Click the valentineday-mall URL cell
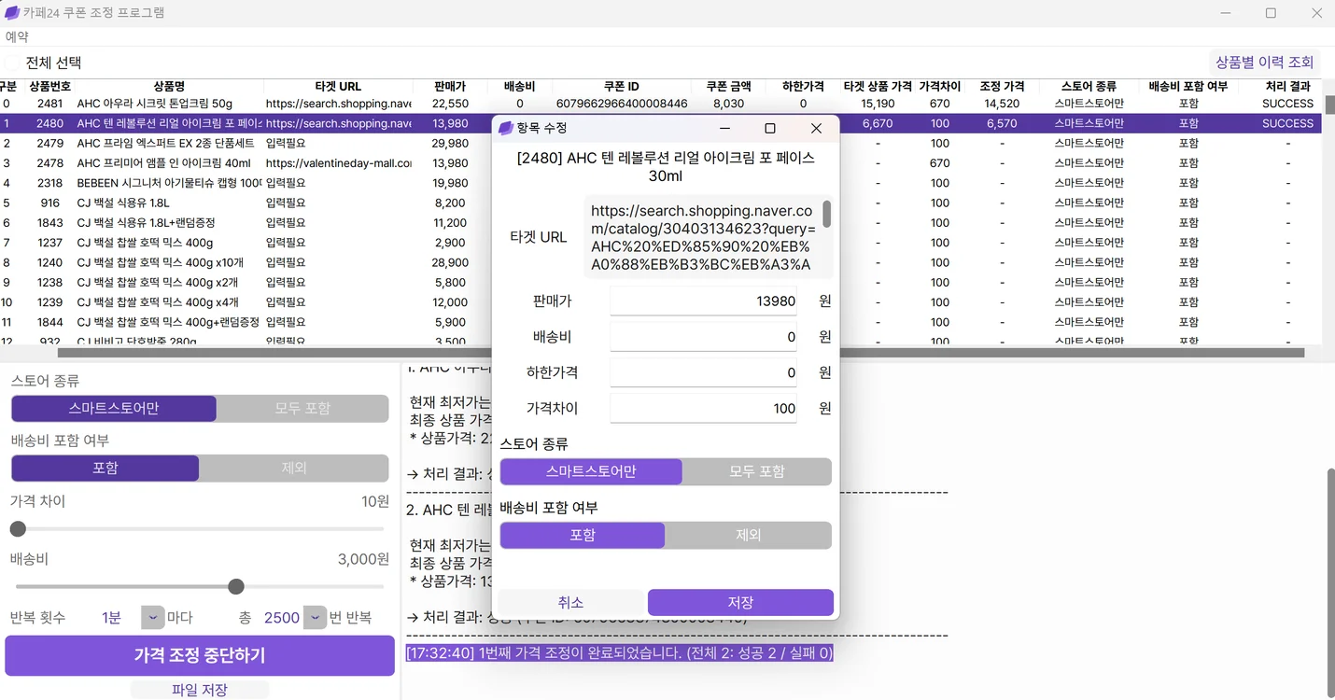The width and height of the screenshot is (1335, 700). (x=338, y=163)
